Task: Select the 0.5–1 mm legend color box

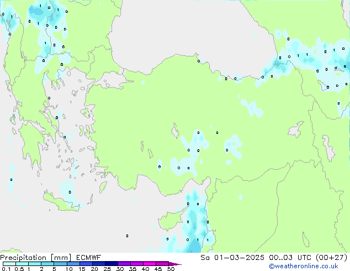Action: pos(22,264)
